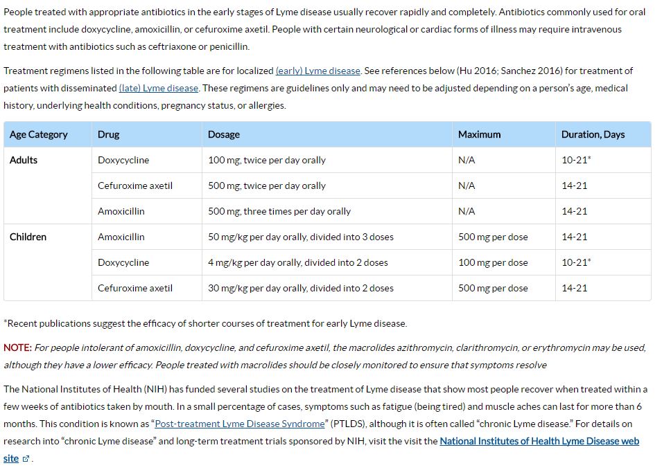Click the red "NOTE:" label
671x470 pixels.
[17, 347]
